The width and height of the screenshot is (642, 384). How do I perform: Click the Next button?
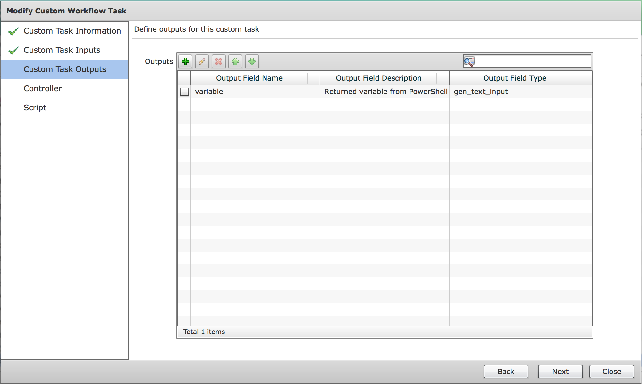click(x=561, y=372)
